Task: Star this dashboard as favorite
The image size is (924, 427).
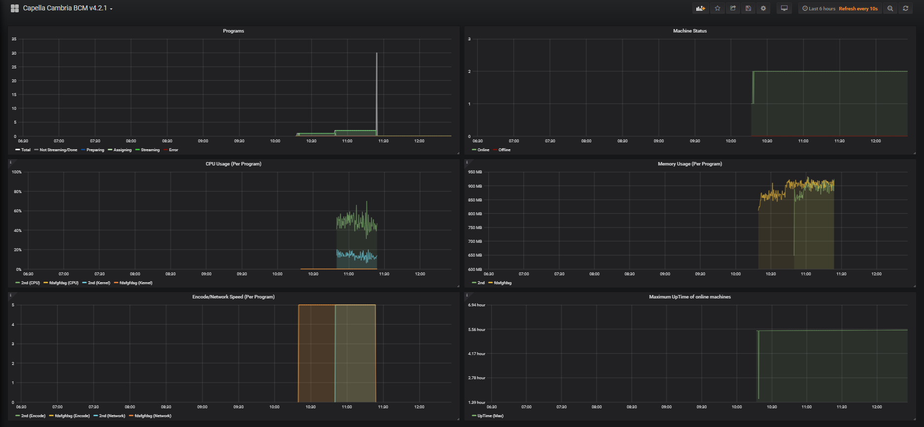Action: click(718, 8)
